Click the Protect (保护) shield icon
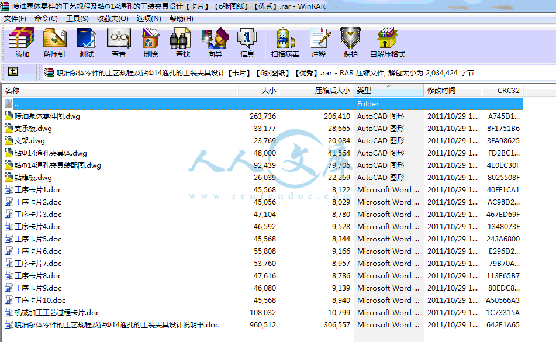This screenshot has width=556, height=342. (350, 43)
